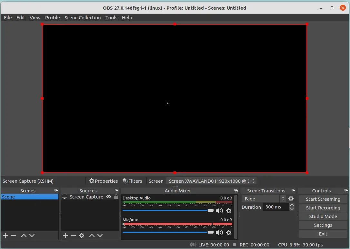The image size is (350, 249).
Task: Undock the Audio Mixer panel
Action: [236, 191]
